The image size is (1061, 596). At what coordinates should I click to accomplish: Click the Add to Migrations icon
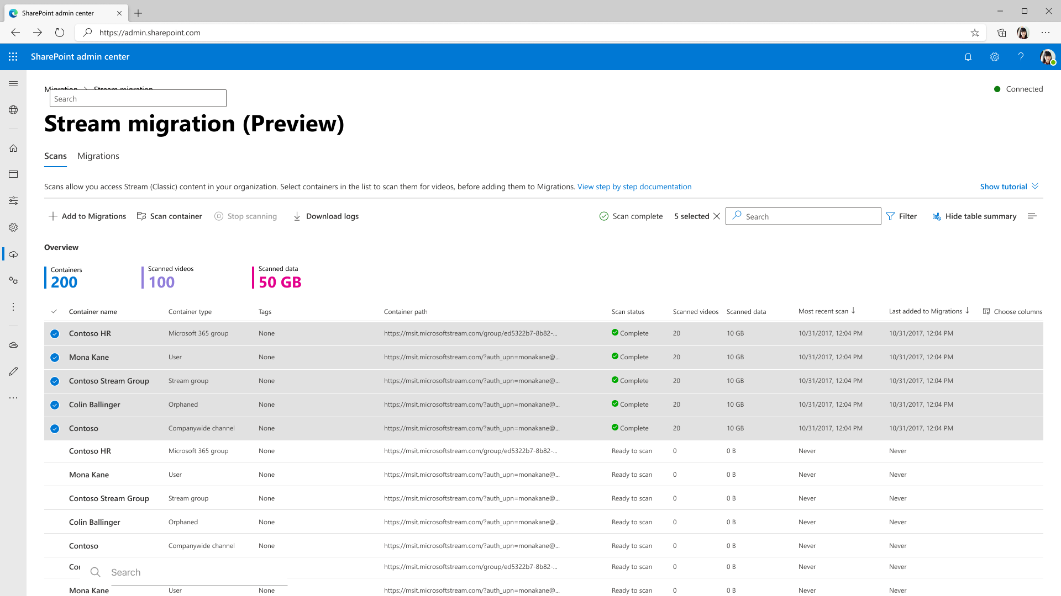click(x=52, y=216)
